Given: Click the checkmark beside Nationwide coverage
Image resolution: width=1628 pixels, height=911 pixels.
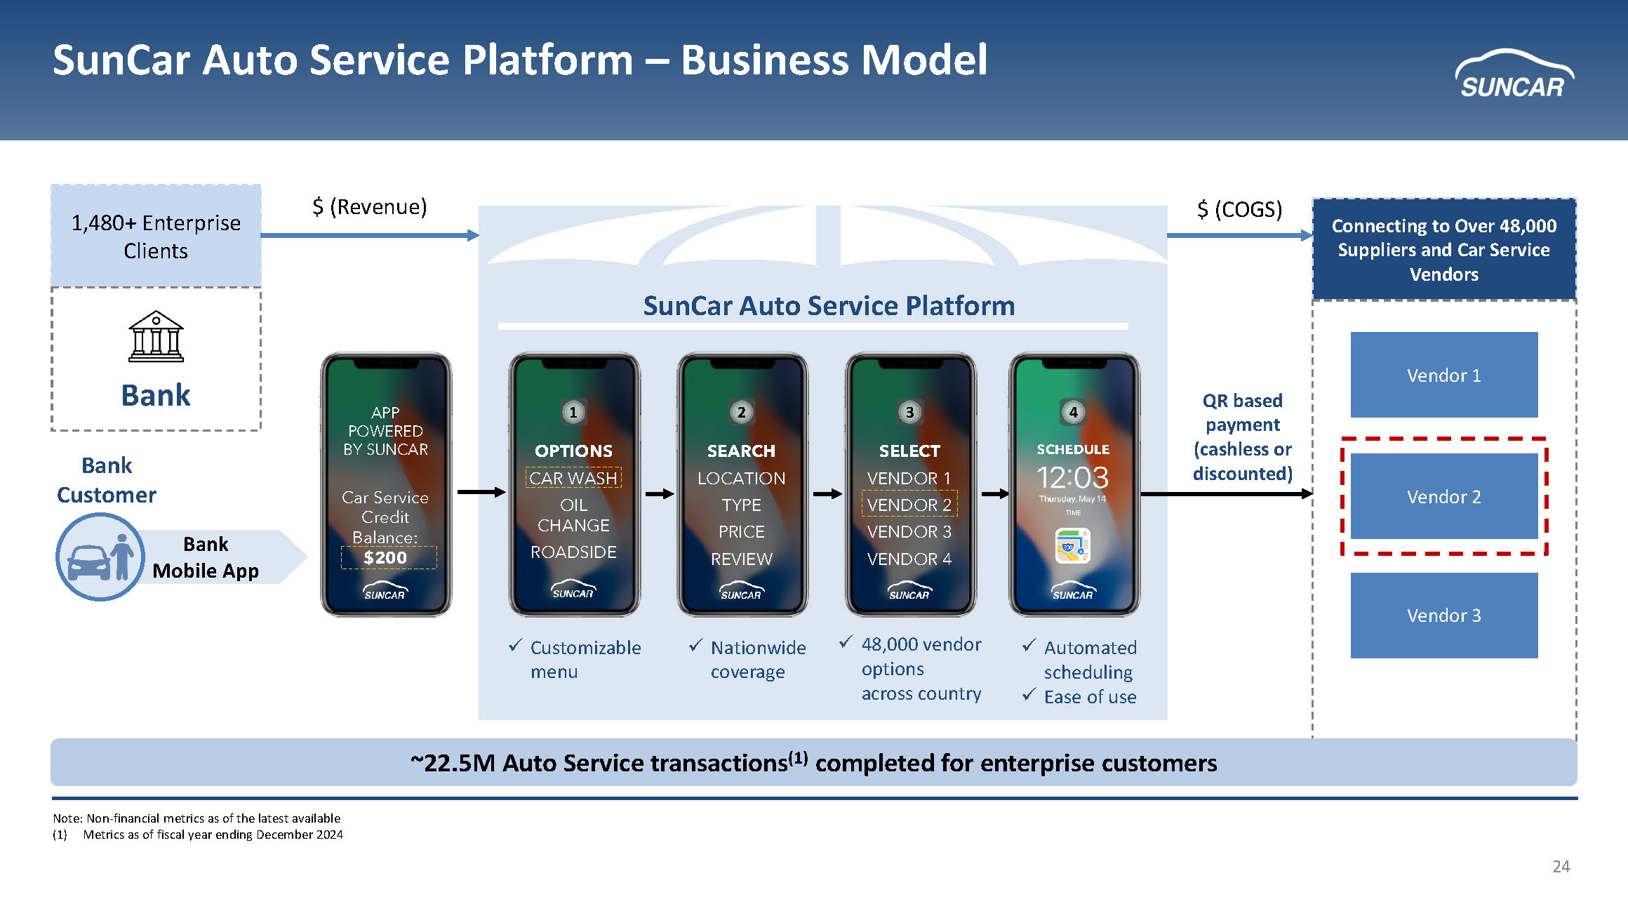Looking at the screenshot, I should [695, 645].
